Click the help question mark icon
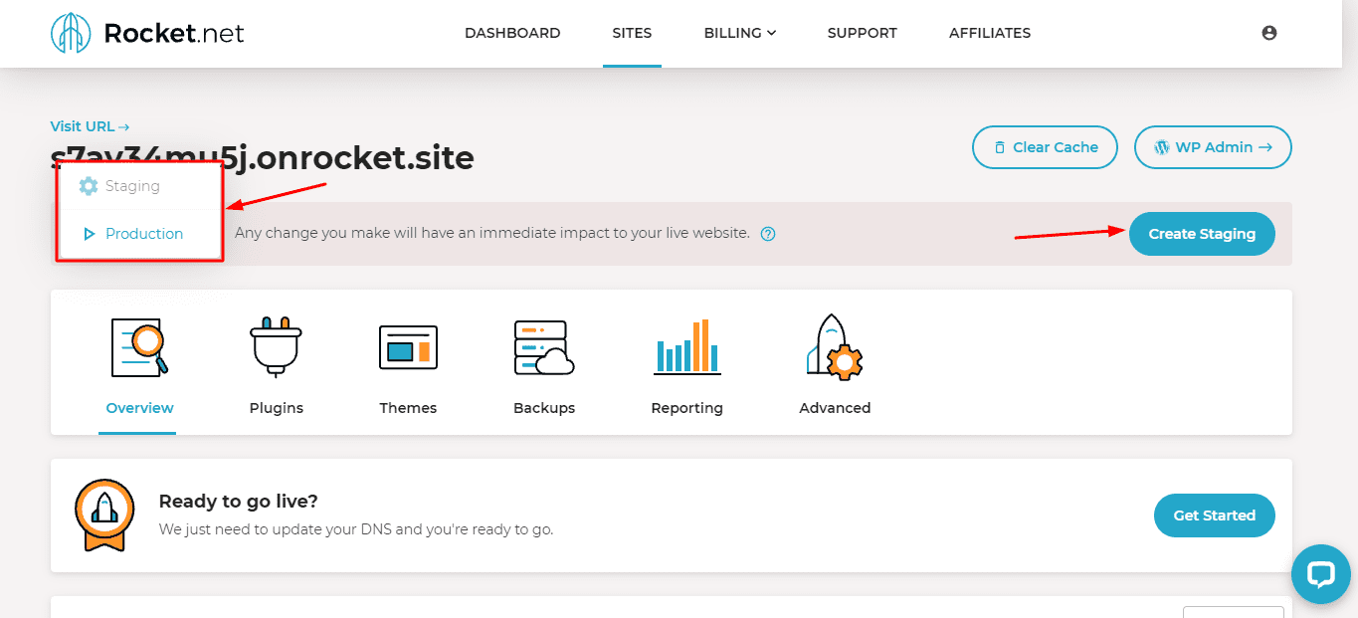Screen dimensions: 1358x618 pos(768,234)
